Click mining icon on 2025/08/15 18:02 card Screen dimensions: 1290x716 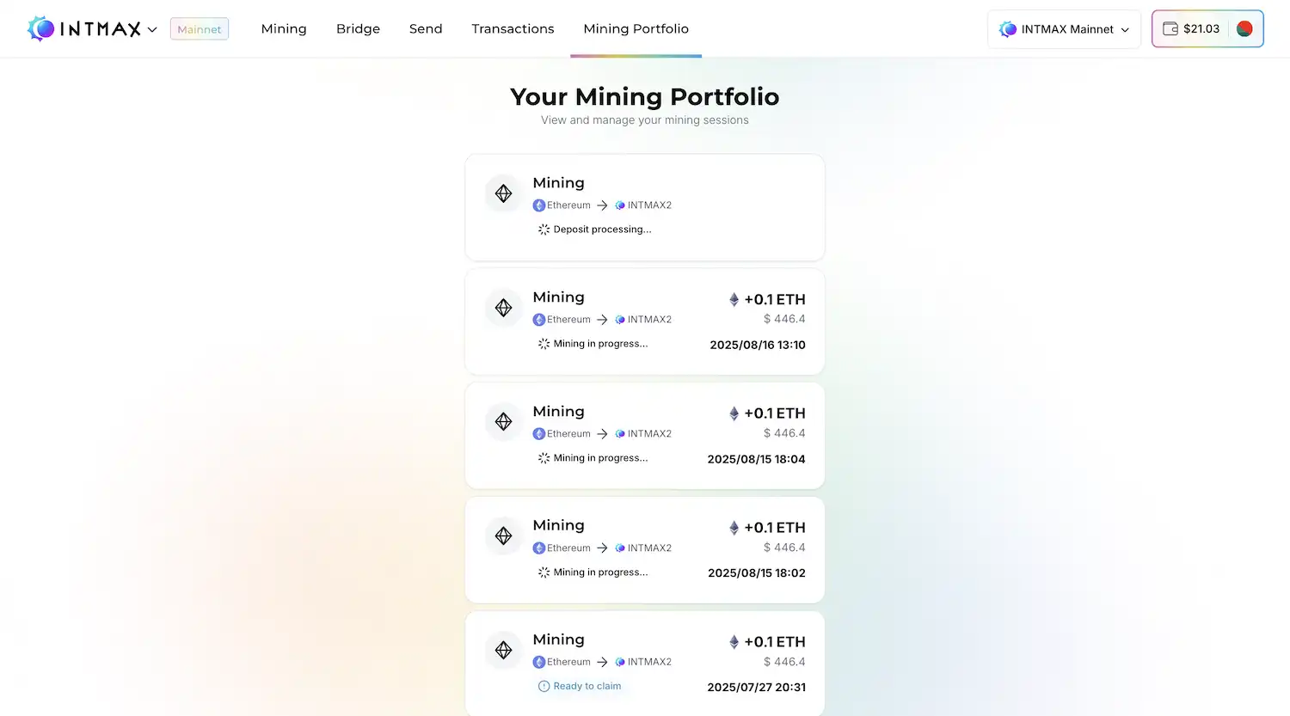tap(504, 535)
